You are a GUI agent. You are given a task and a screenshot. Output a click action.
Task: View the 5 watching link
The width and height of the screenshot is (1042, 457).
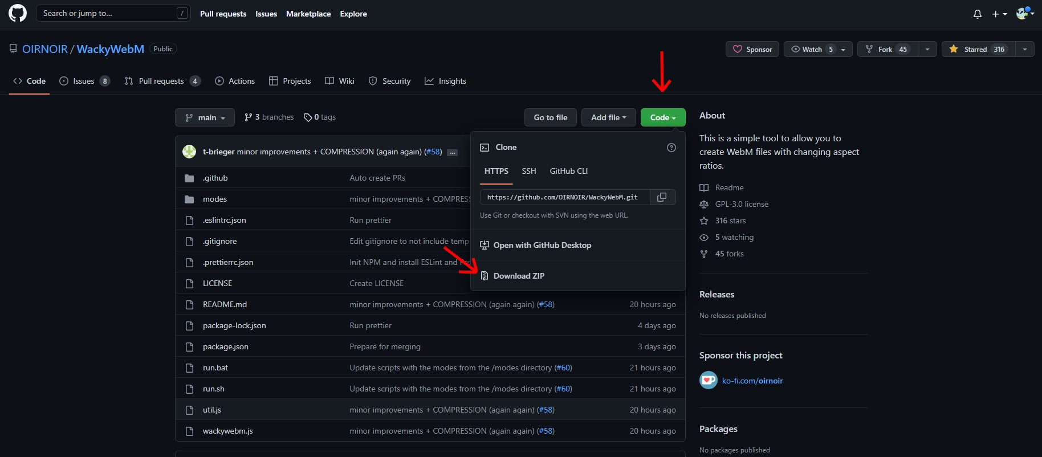point(727,237)
